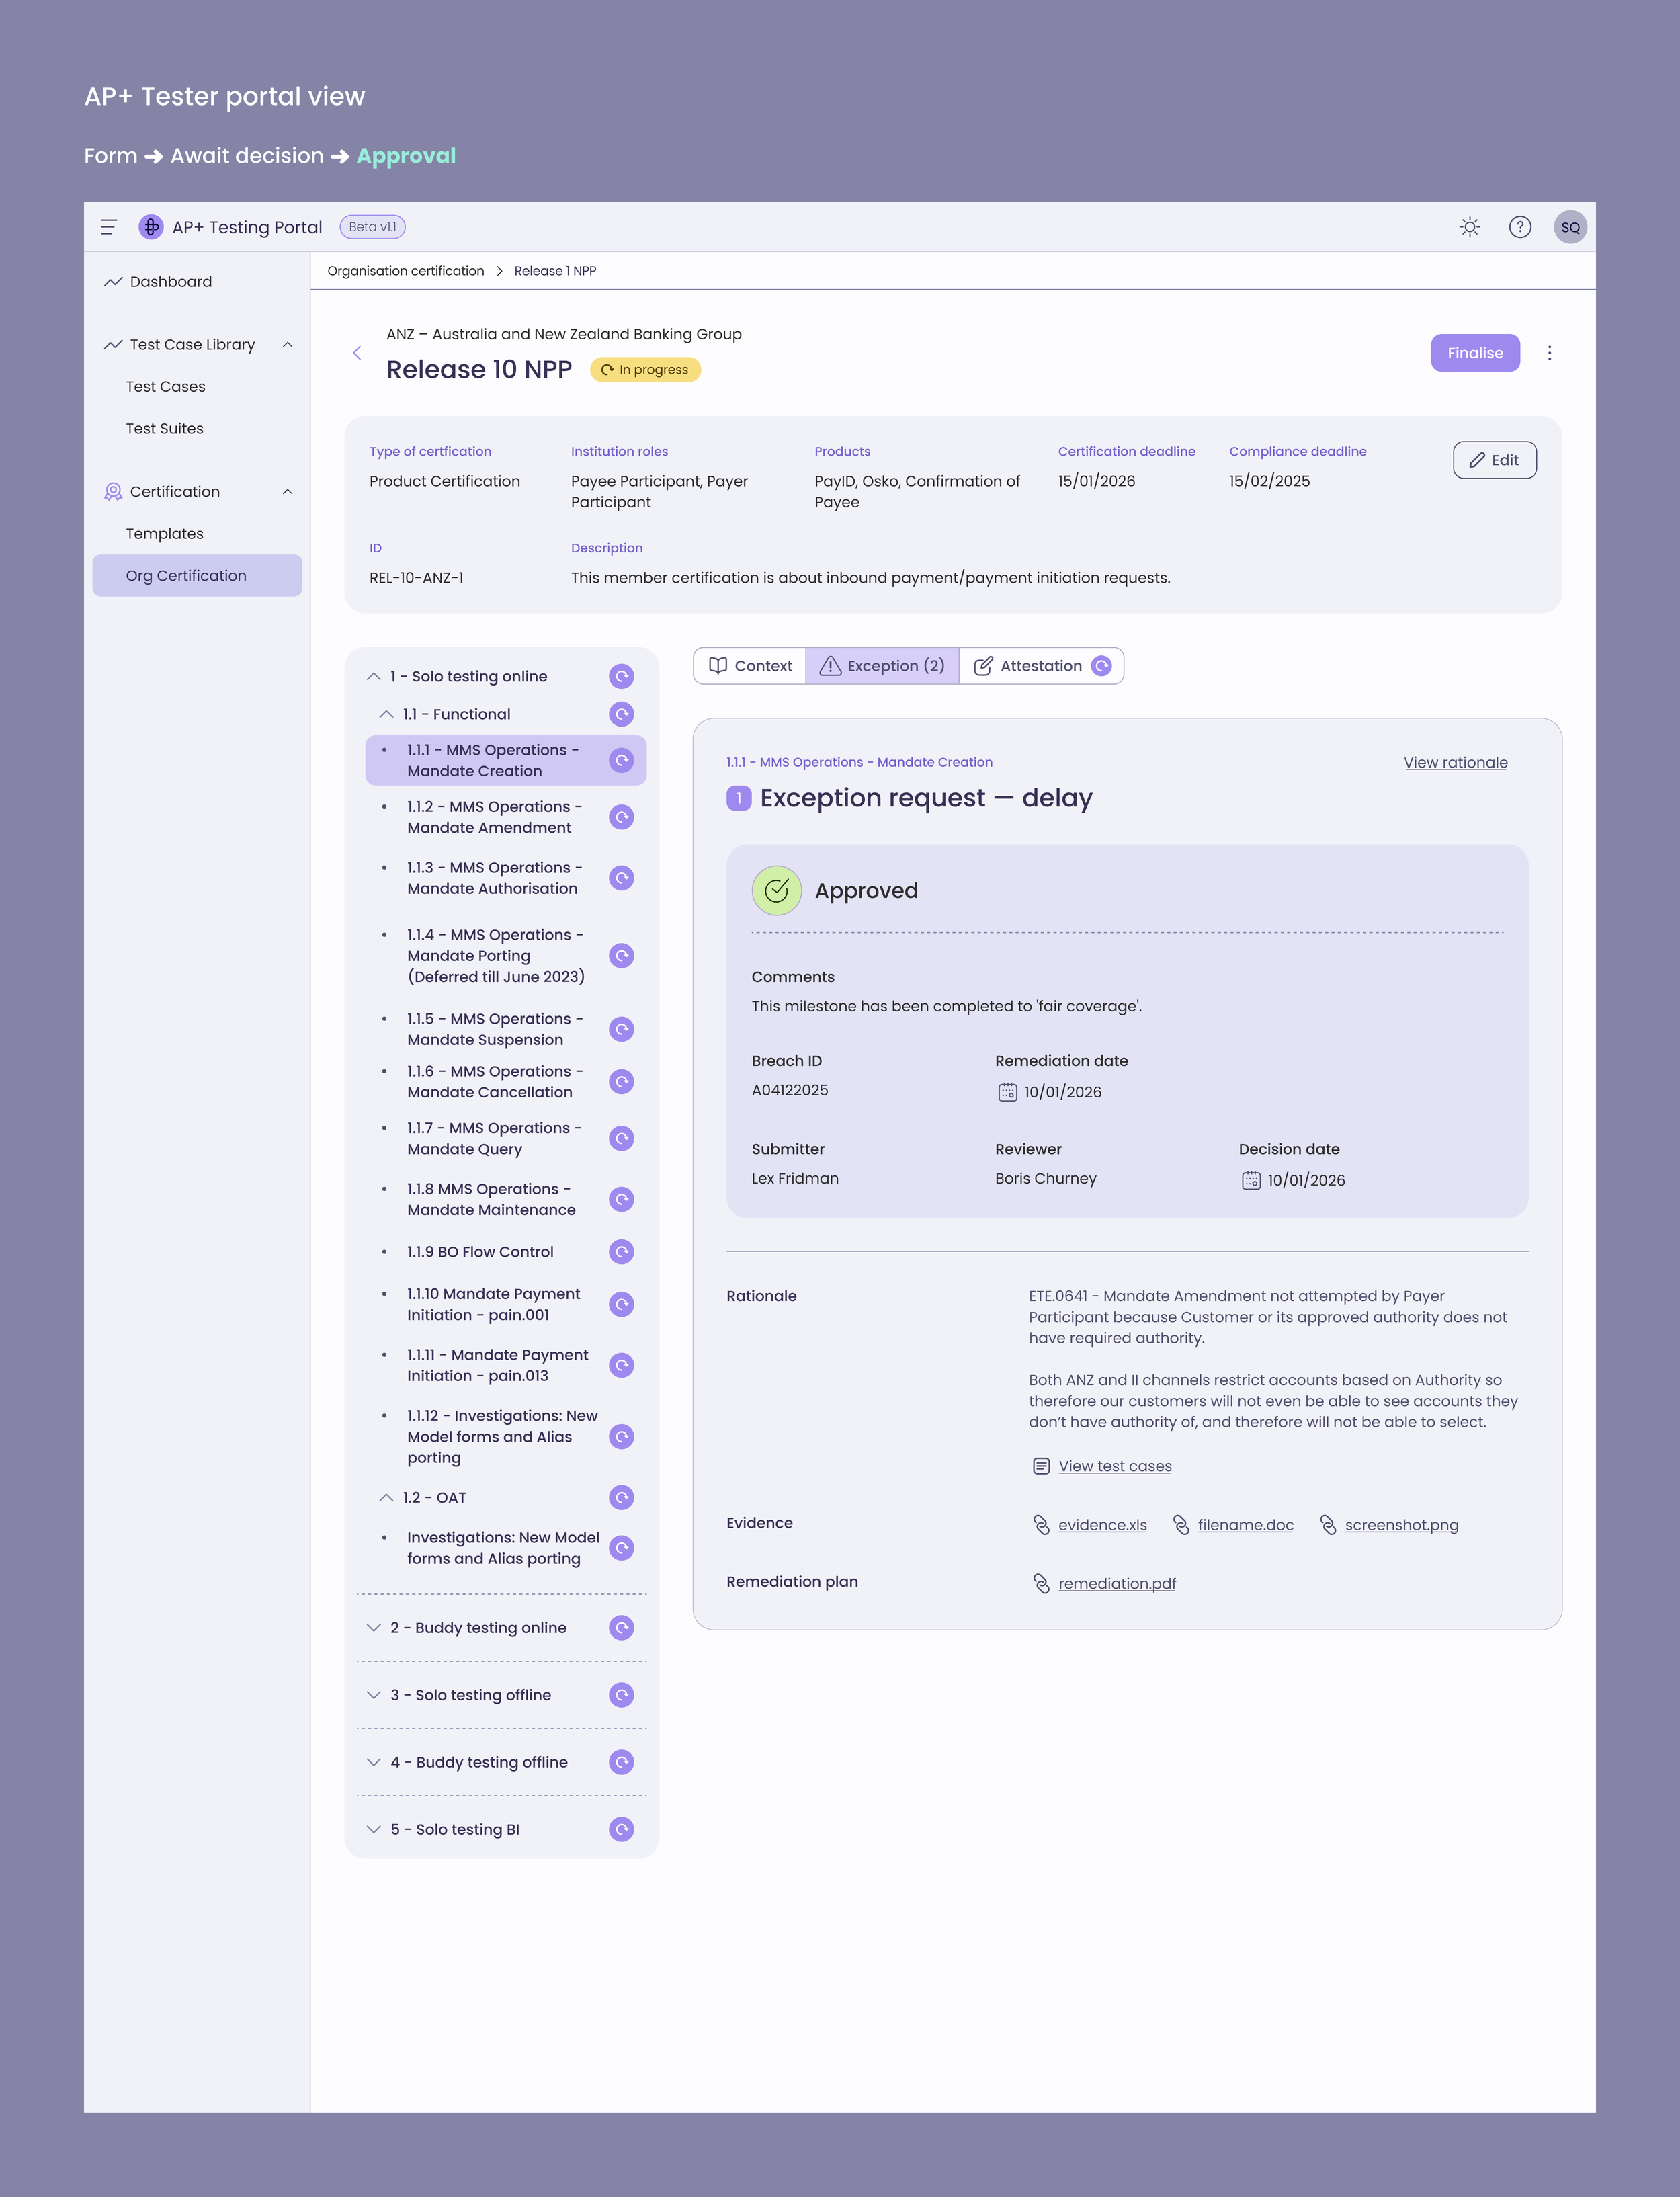Click status icon for 1.1.9 BO Flow Control
Screen dimensions: 1680x2197
pyautogui.click(x=621, y=1252)
